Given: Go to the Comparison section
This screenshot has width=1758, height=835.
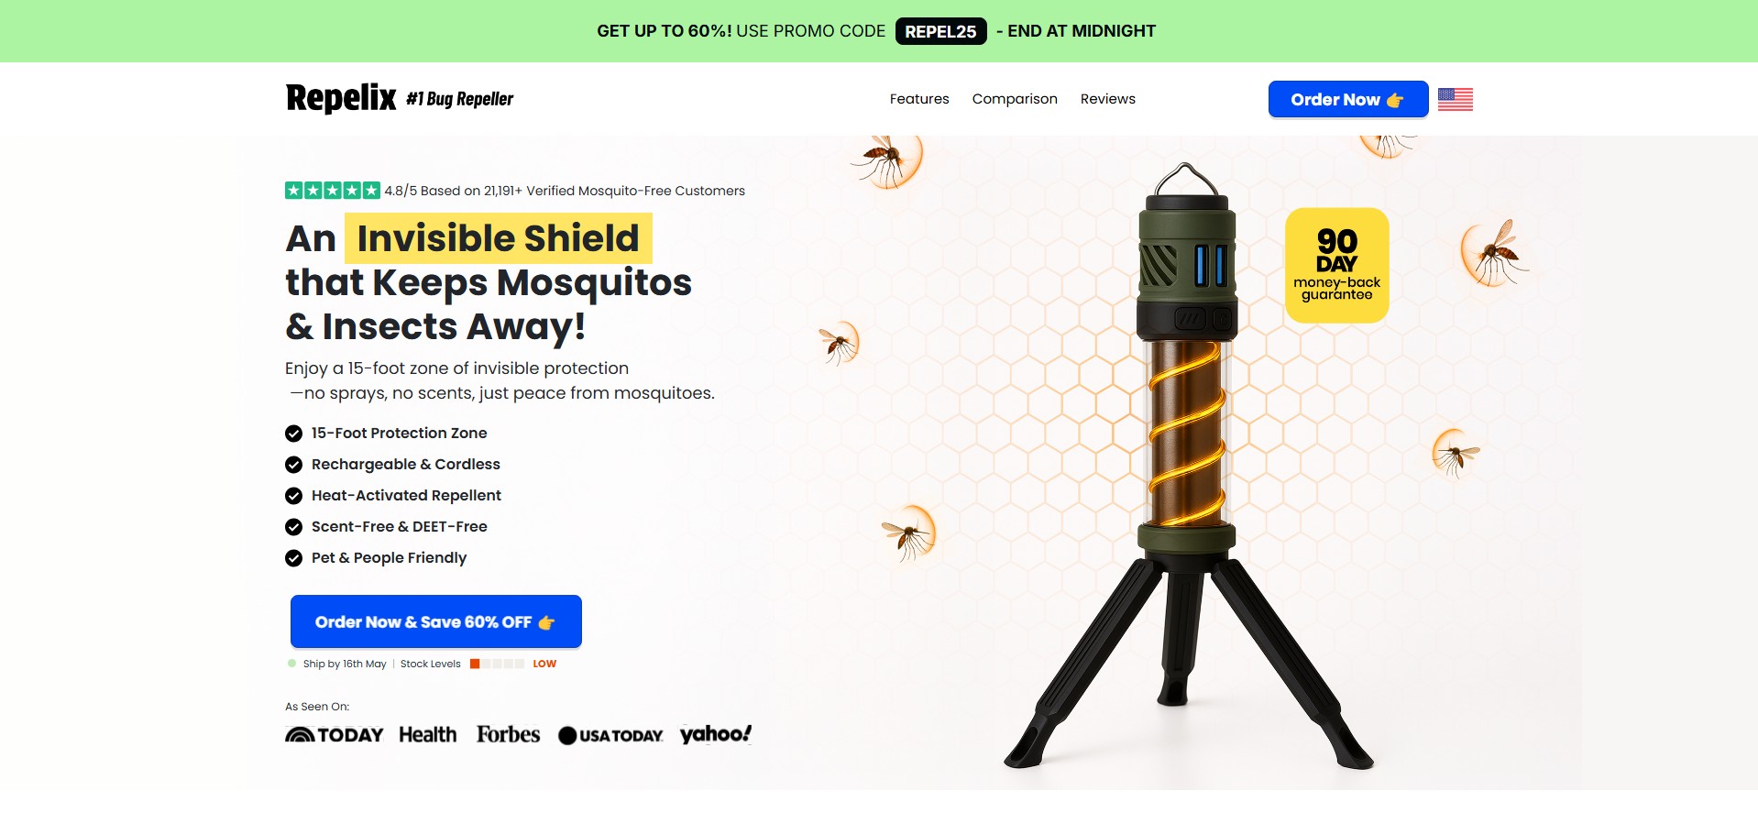Looking at the screenshot, I should coord(1015,99).
